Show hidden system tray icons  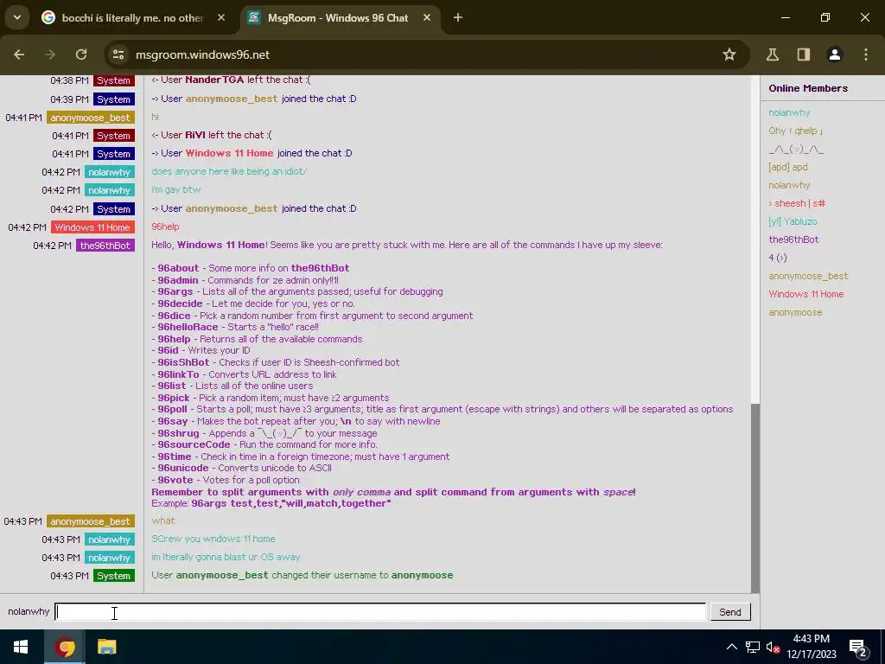731,647
